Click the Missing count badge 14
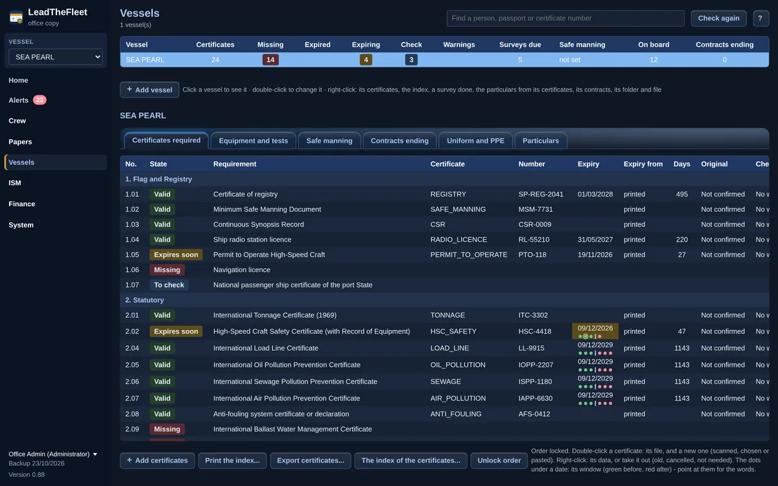This screenshot has height=486, width=778. point(270,60)
